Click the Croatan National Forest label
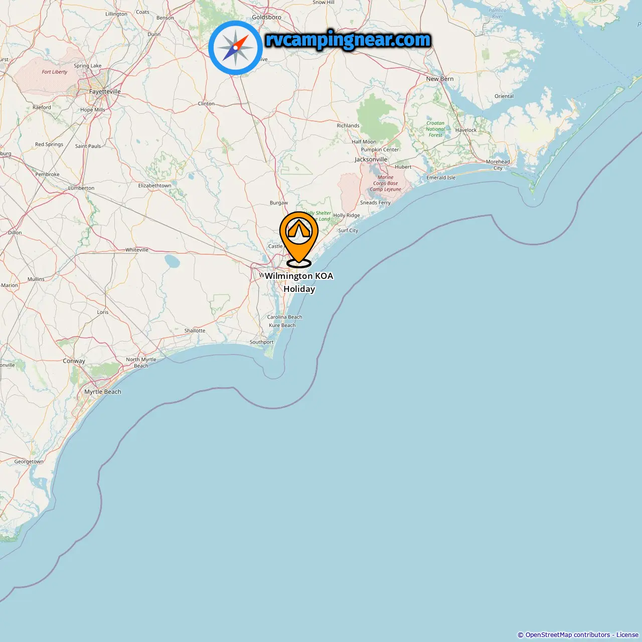642x642 pixels. tap(435, 129)
